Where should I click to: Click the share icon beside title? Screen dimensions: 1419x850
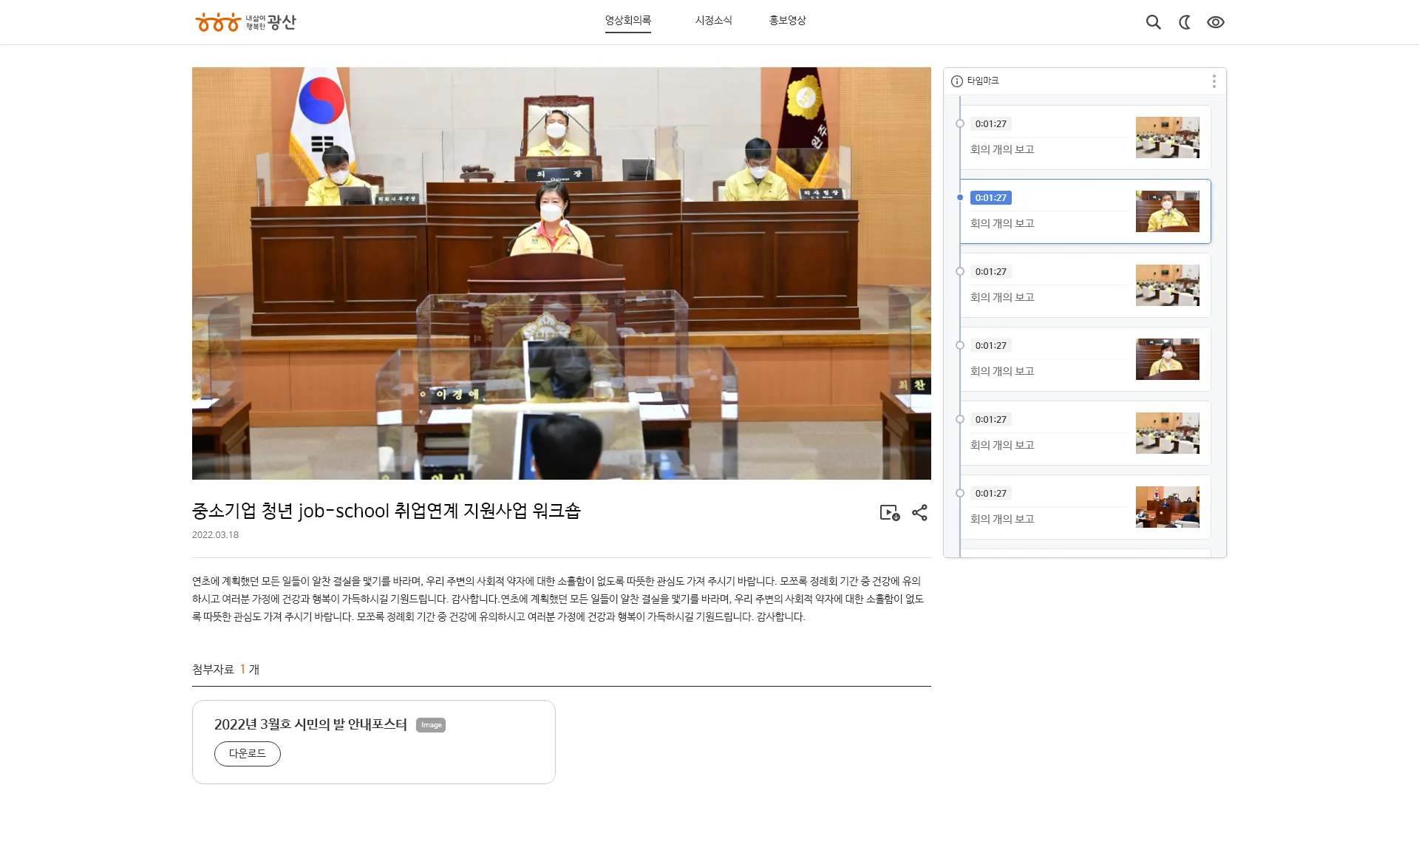pos(919,513)
